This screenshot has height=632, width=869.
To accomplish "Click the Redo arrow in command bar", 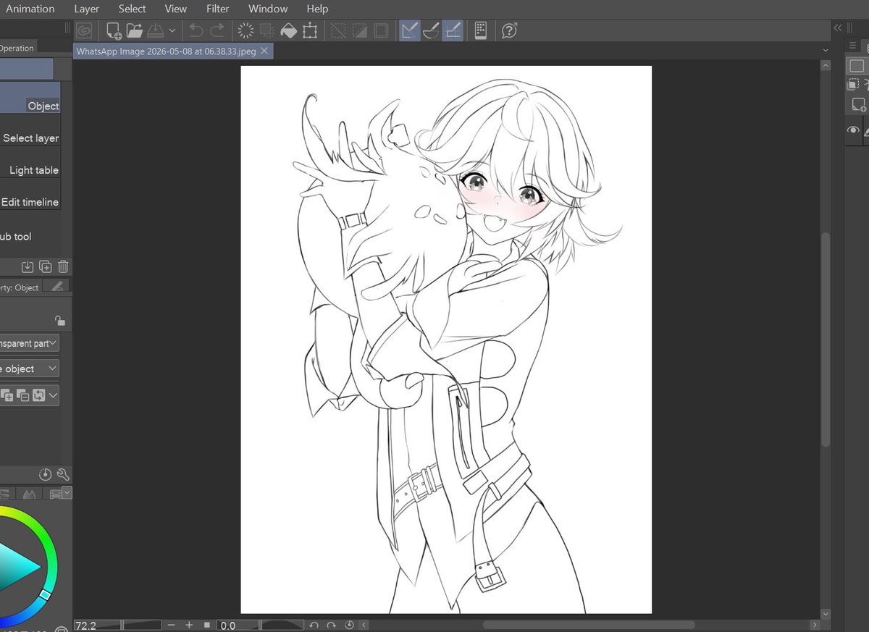I will (217, 30).
